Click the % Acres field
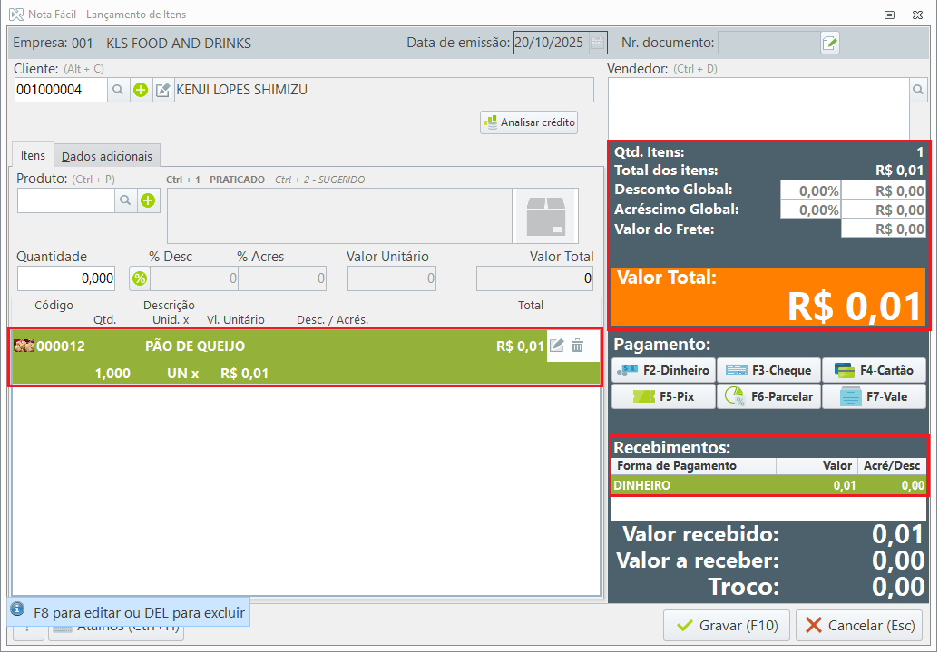 click(x=282, y=278)
